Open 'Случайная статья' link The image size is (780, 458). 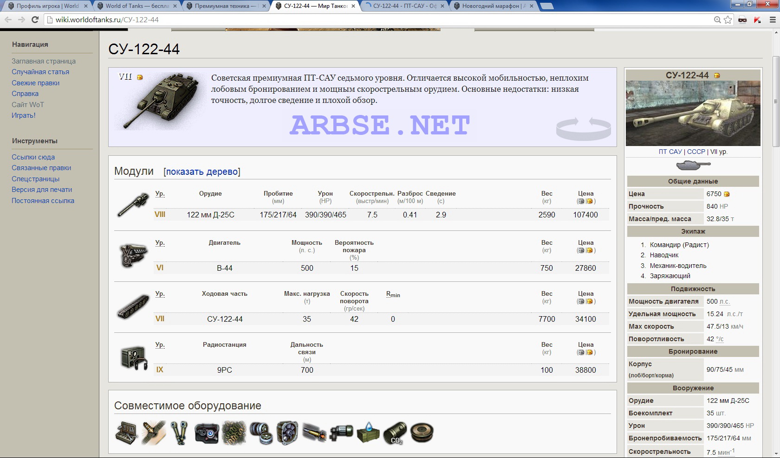[40, 72]
